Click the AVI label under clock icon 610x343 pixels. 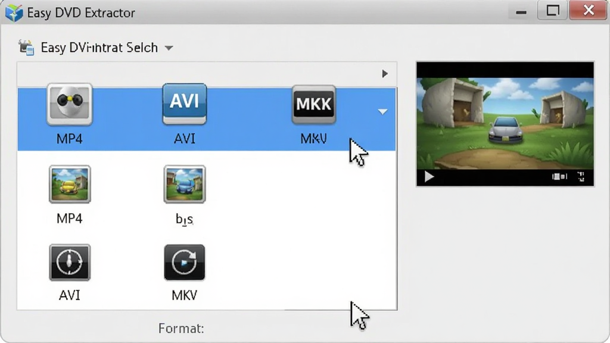tap(69, 295)
